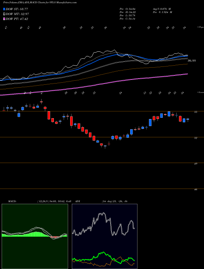The height and width of the screenshot is (269, 204).
Task: Click the 'Avg V: 0.076 M' volume text
Action: (x=162, y=9)
